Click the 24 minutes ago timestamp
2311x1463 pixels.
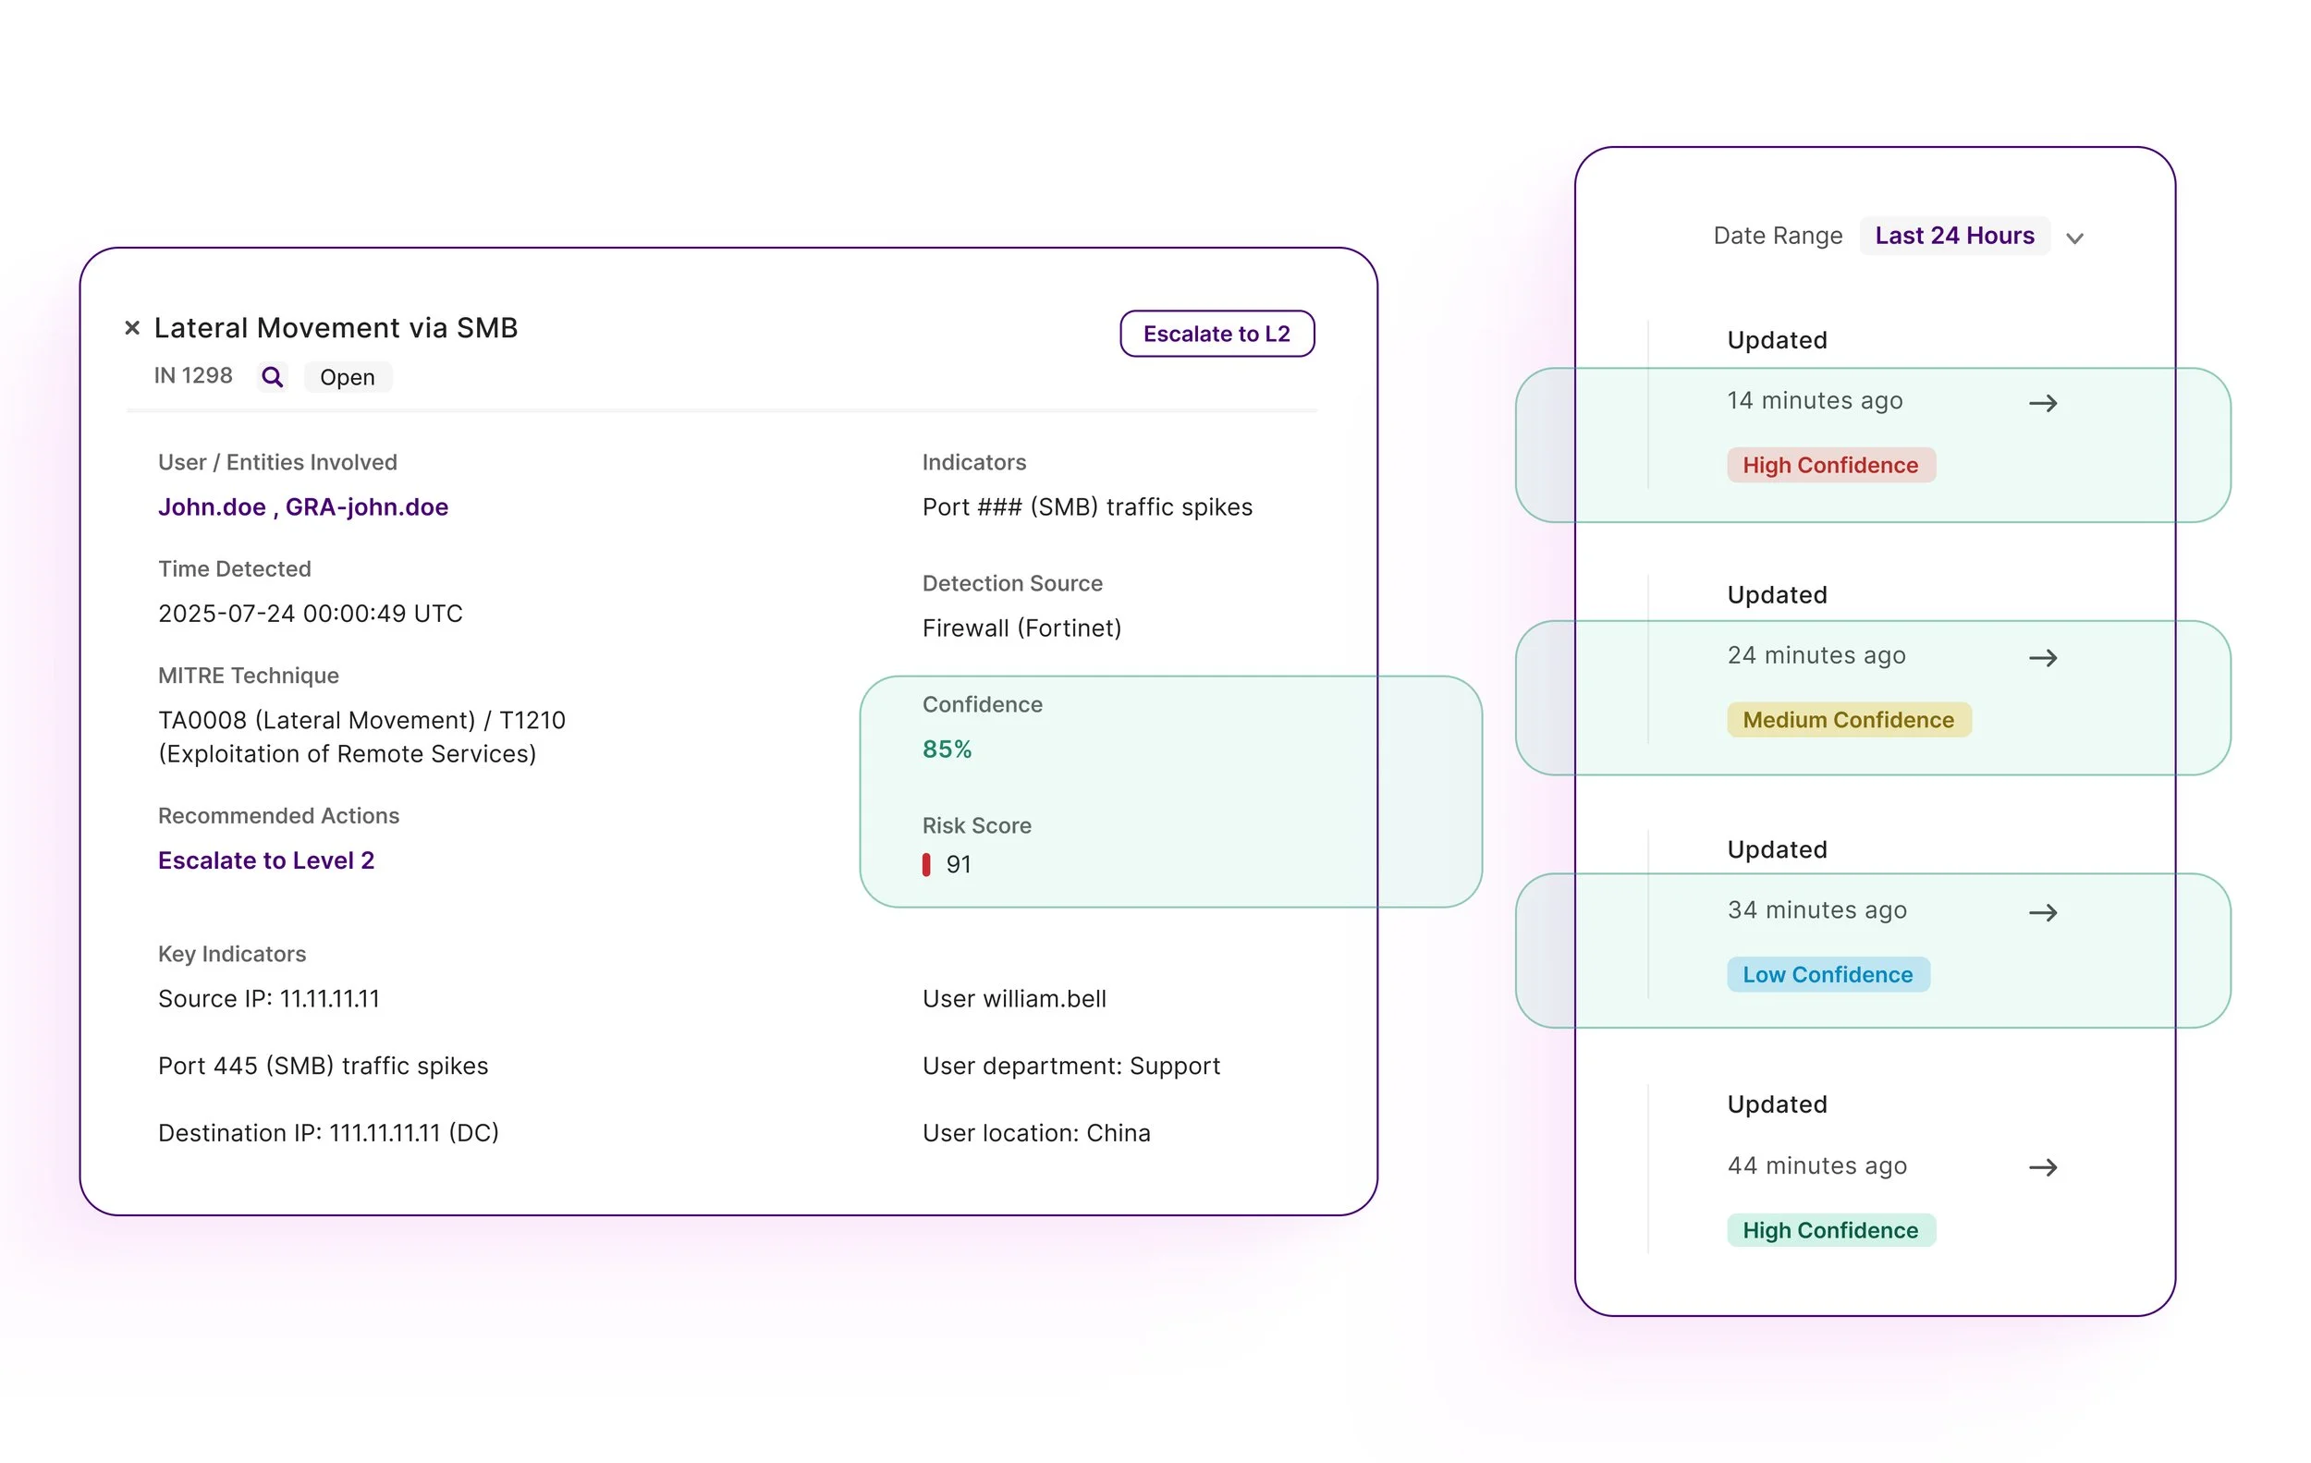[1816, 655]
